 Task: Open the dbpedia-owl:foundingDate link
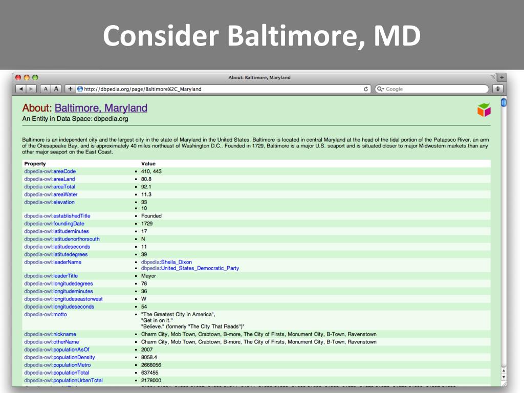point(54,224)
